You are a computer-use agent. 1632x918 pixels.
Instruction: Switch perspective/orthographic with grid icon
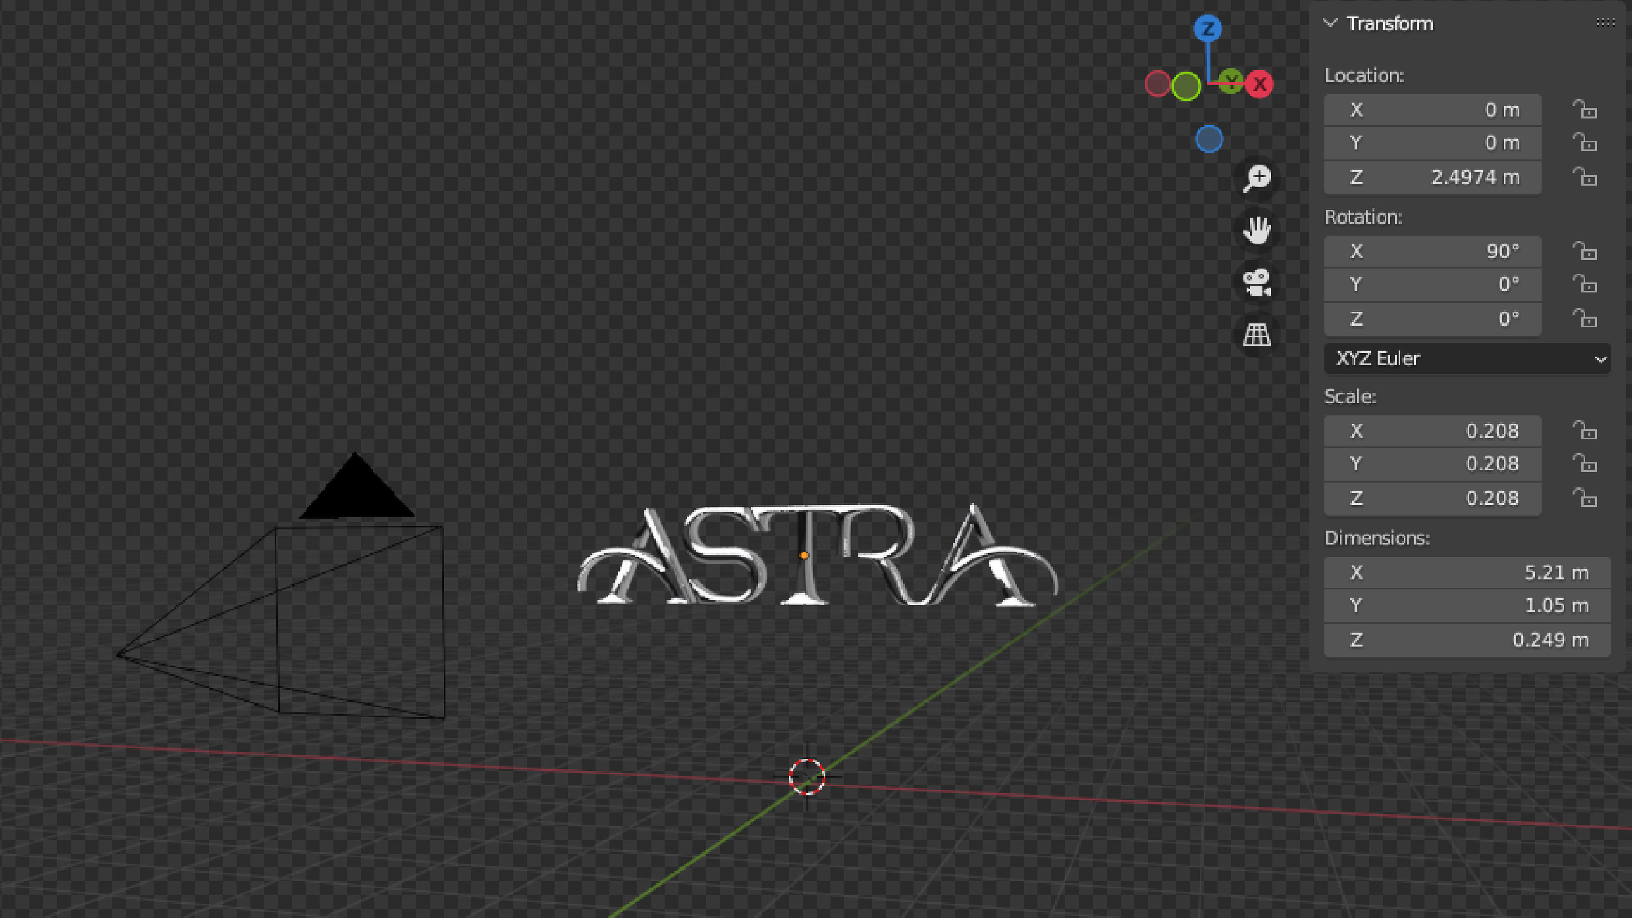point(1257,334)
